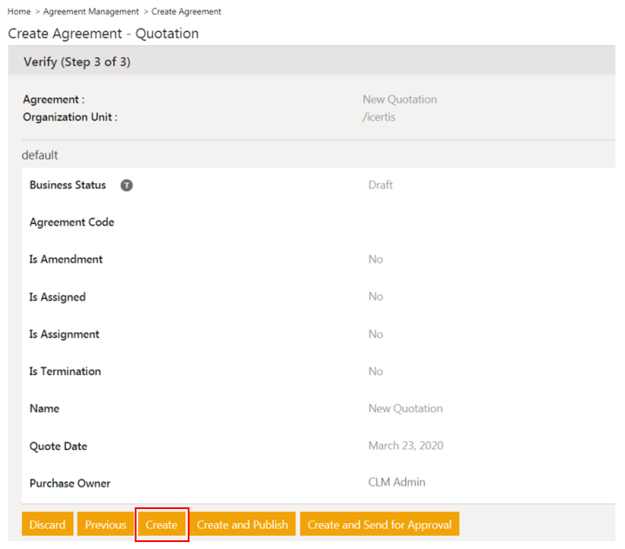
Task: Select the Create Agreement breadcrumb
Action: [186, 11]
